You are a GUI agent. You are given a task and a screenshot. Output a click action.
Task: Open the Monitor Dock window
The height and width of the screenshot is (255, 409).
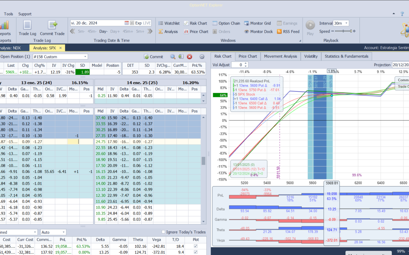pyautogui.click(x=258, y=31)
